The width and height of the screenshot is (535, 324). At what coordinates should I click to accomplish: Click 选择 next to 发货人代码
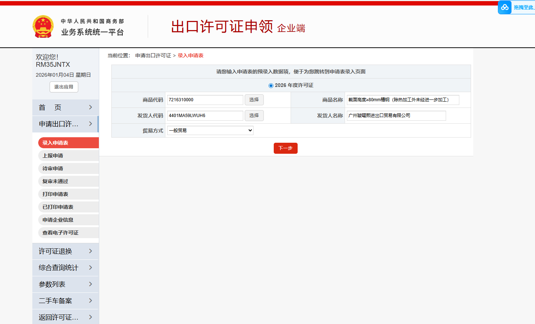[254, 116]
